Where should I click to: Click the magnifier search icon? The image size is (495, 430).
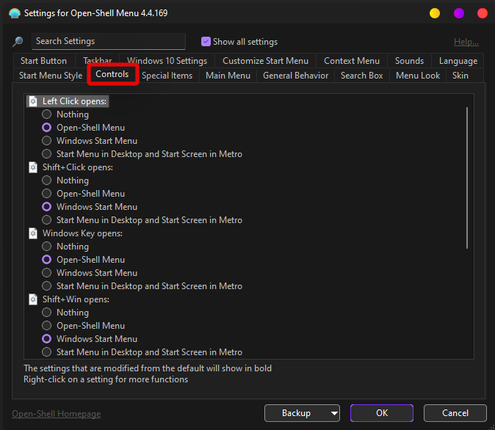pos(18,42)
